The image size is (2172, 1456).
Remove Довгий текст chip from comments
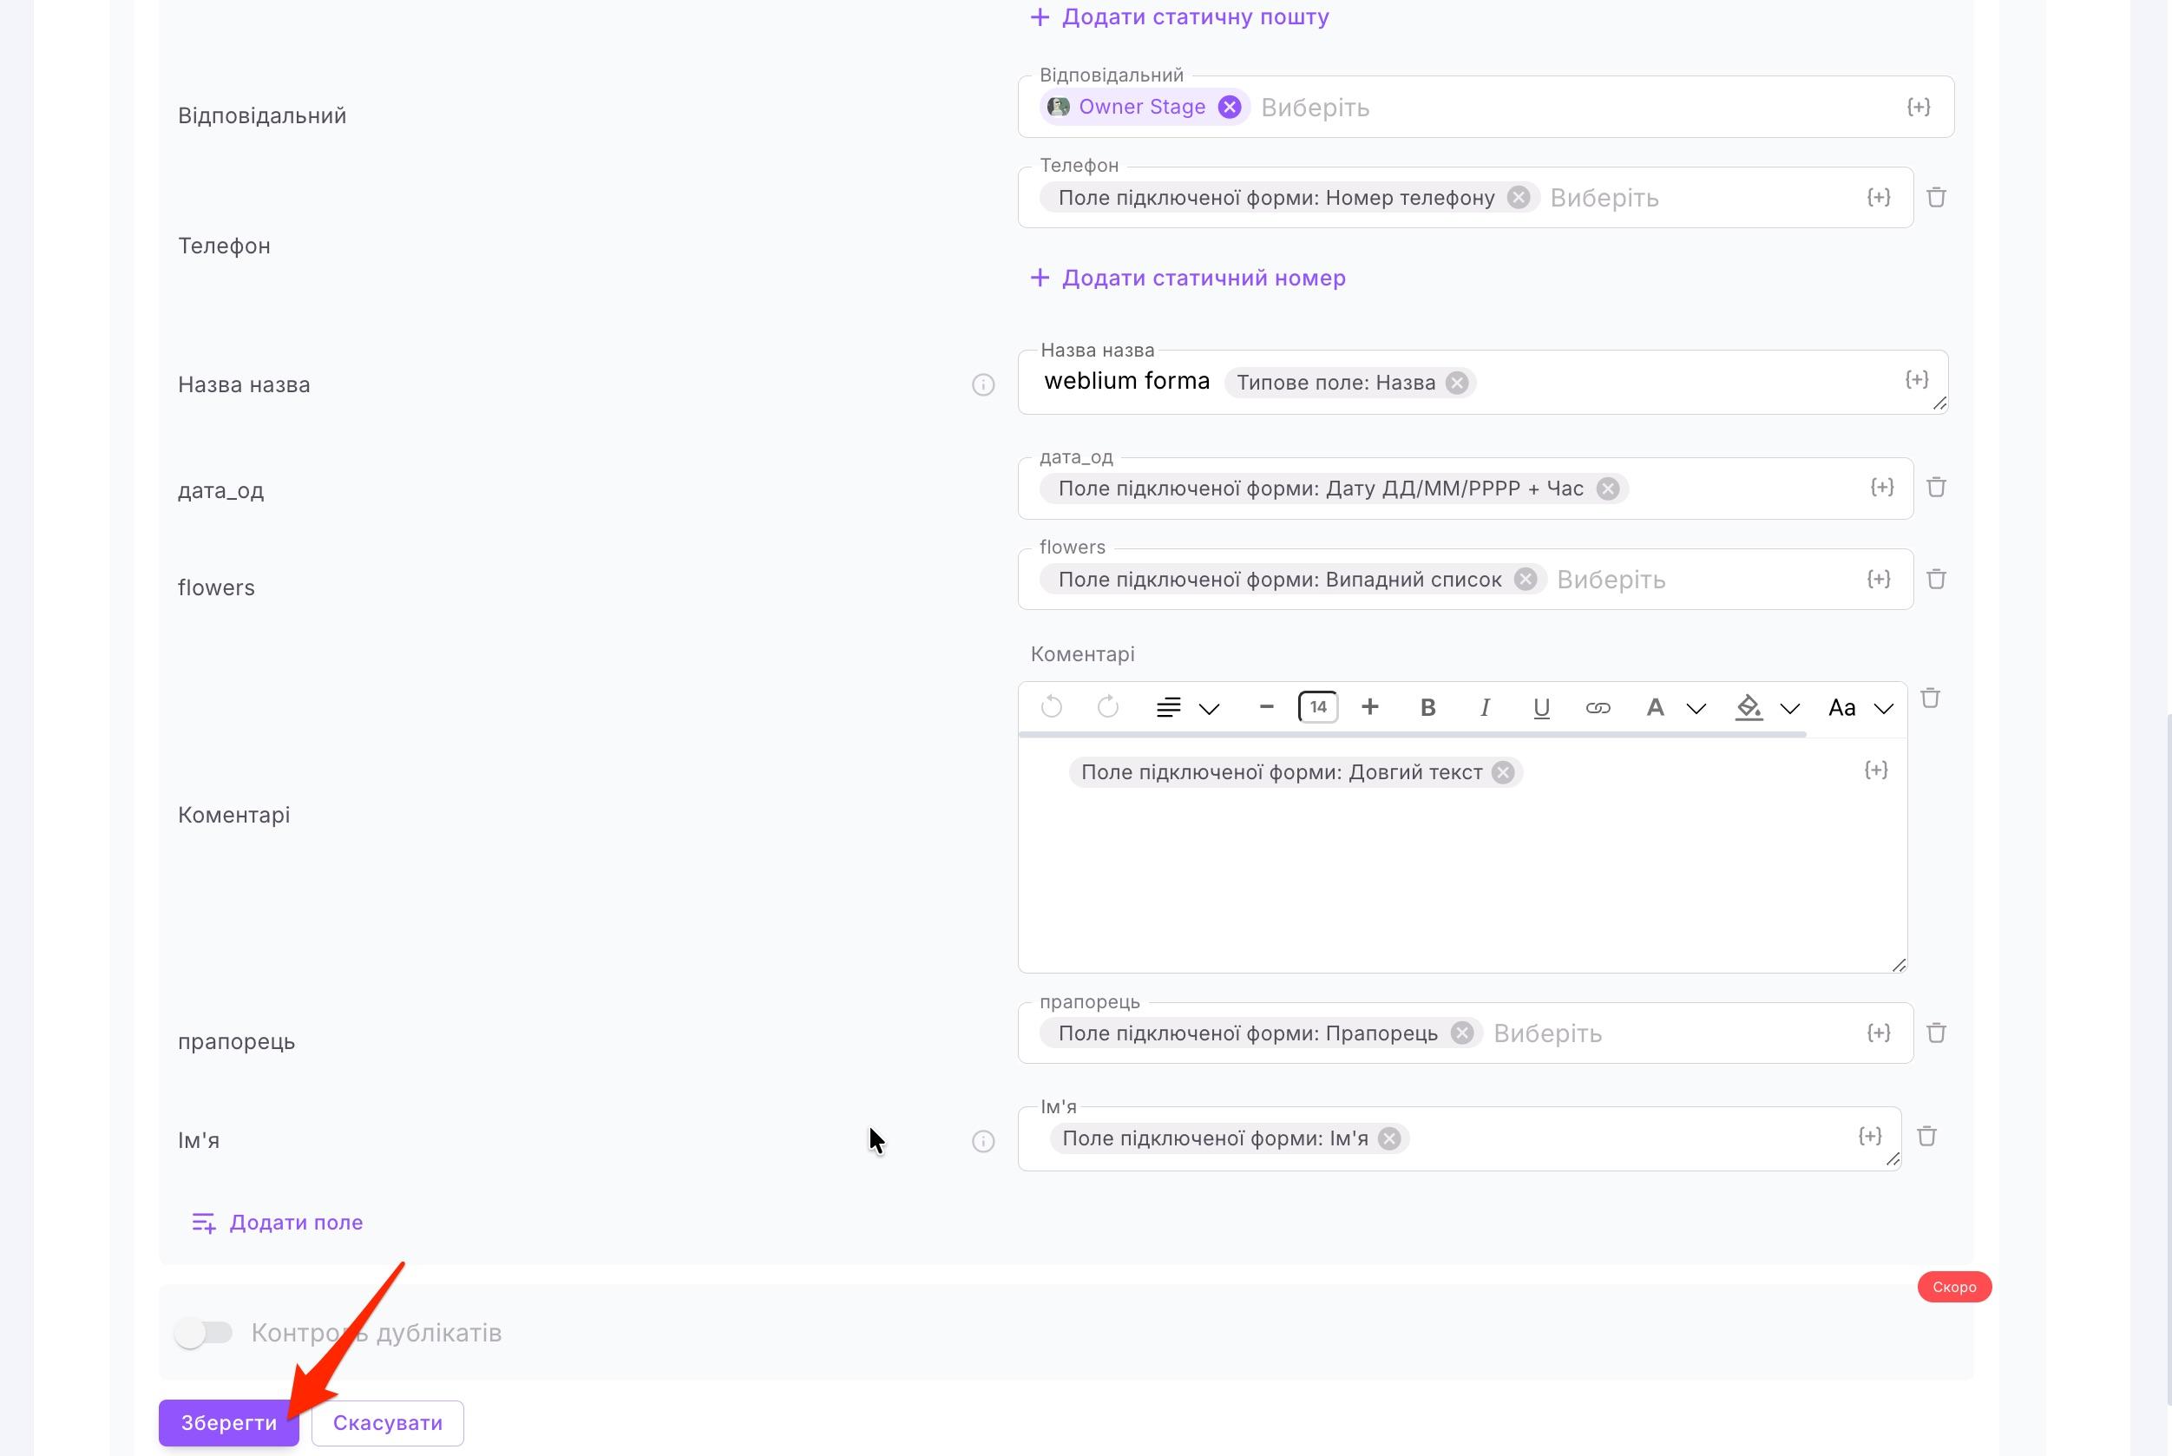click(1504, 772)
